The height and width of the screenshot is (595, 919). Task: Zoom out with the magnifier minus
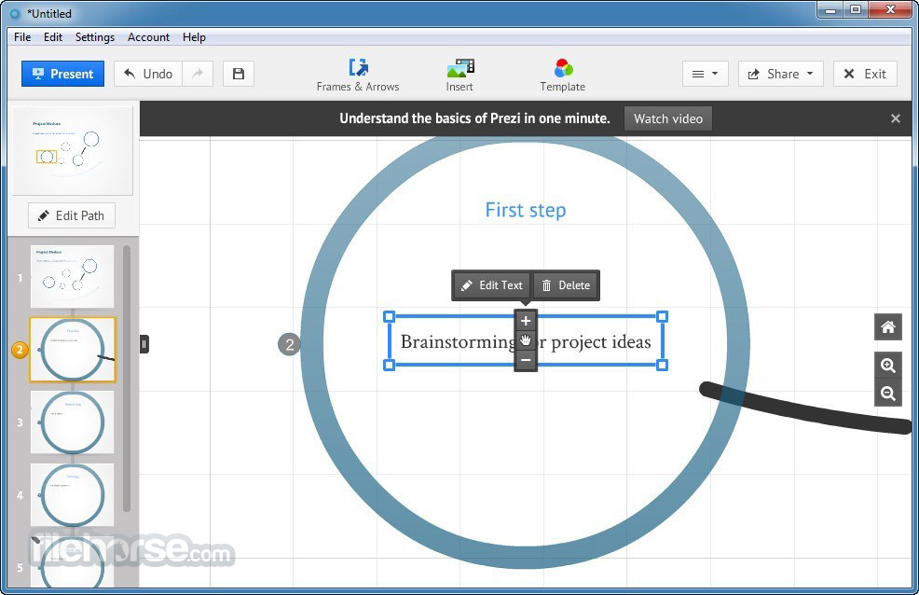pyautogui.click(x=888, y=394)
